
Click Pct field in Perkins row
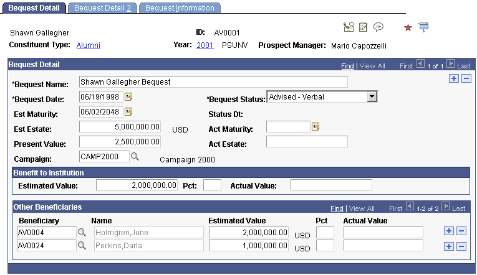pyautogui.click(x=325, y=246)
